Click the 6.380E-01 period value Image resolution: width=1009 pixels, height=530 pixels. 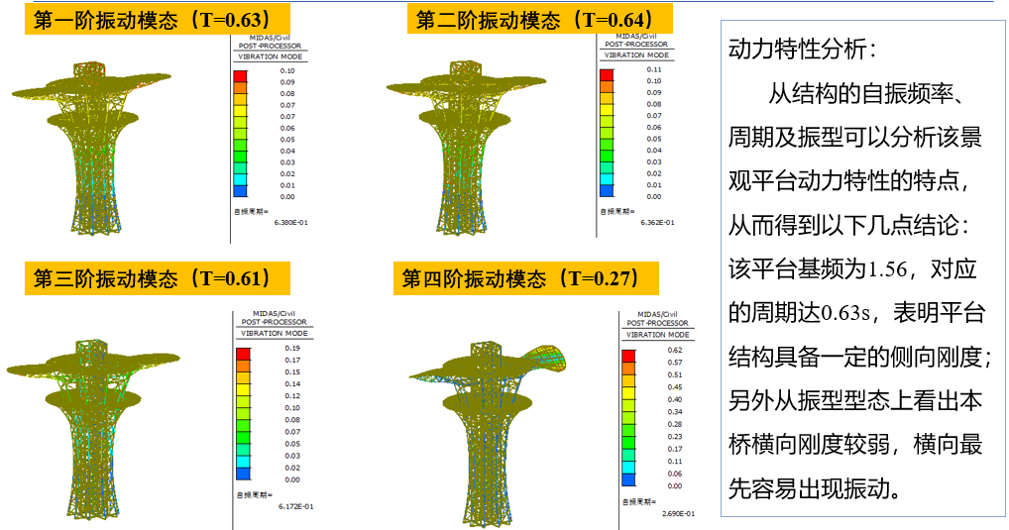pyautogui.click(x=293, y=224)
